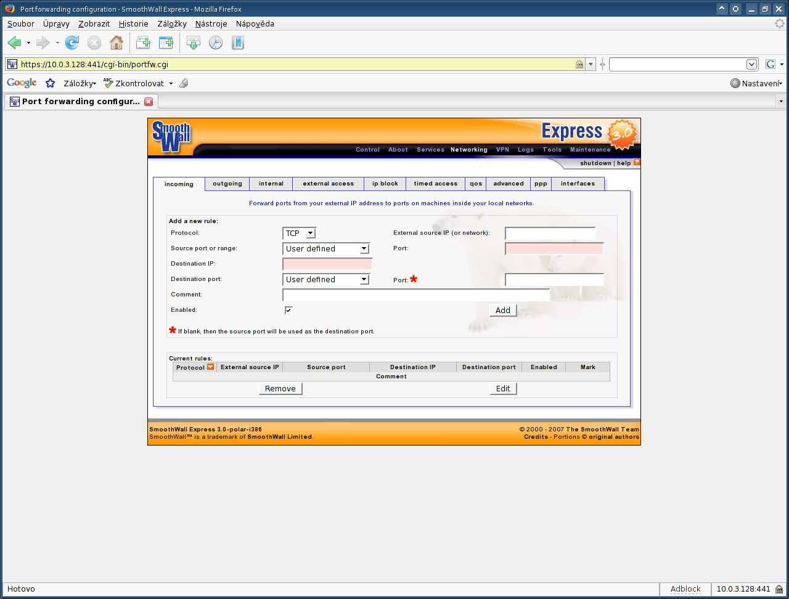Screen dimensions: 789x599
Task: Focus the Destination IP input field
Action: pyautogui.click(x=327, y=264)
